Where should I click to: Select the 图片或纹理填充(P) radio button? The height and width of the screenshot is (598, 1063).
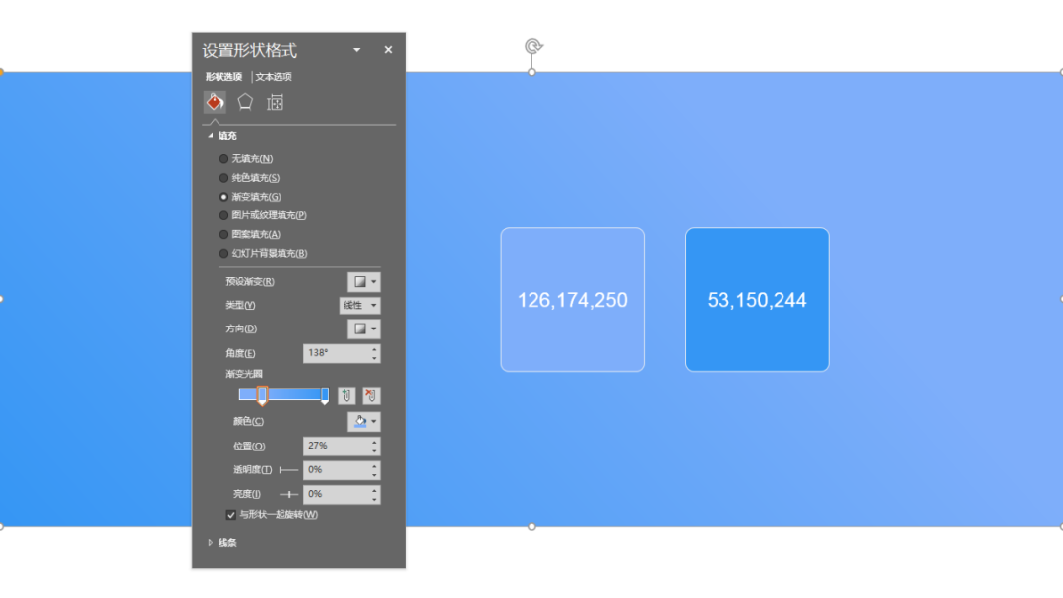coord(223,215)
